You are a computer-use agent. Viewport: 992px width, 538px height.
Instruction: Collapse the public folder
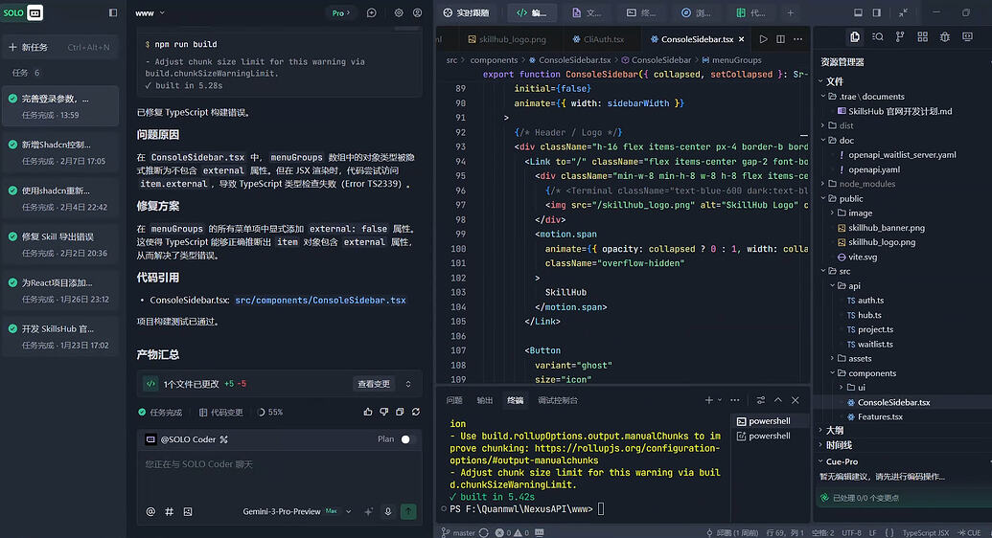[823, 198]
